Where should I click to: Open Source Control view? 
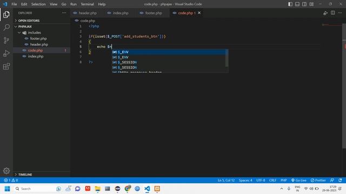[x=6, y=40]
